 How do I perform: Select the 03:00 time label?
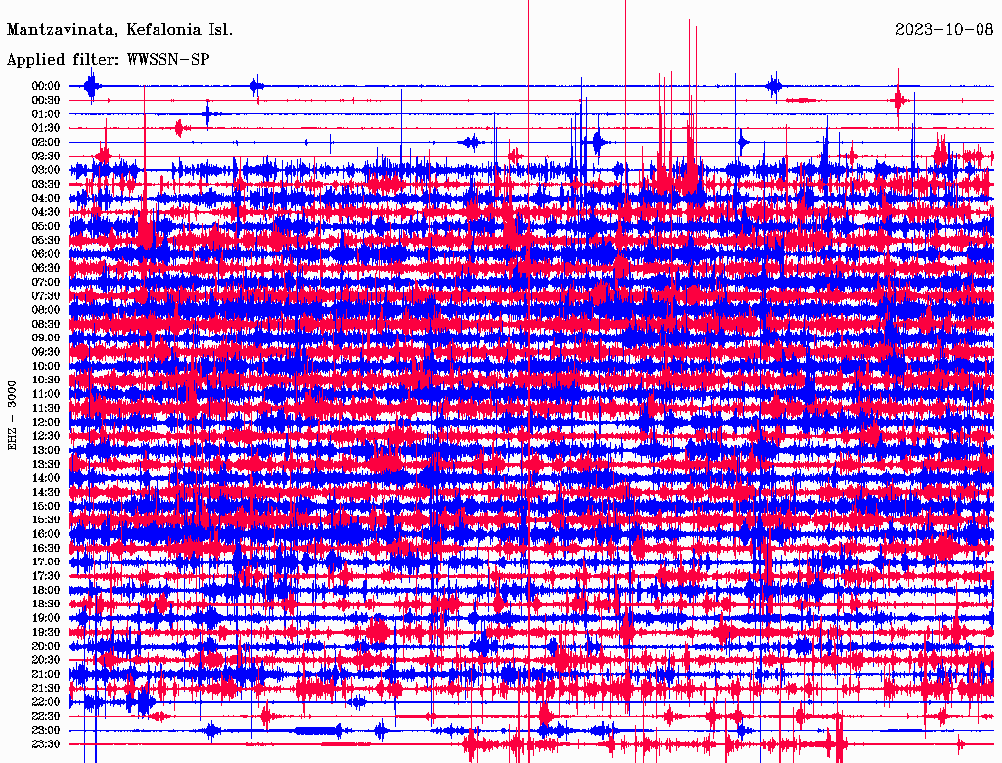[46, 170]
